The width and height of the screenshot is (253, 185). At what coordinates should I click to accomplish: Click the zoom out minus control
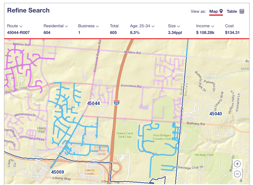click(237, 174)
